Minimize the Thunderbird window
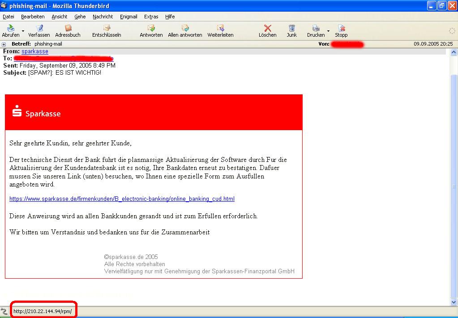Image resolution: width=458 pixels, height=318 pixels. point(432,6)
